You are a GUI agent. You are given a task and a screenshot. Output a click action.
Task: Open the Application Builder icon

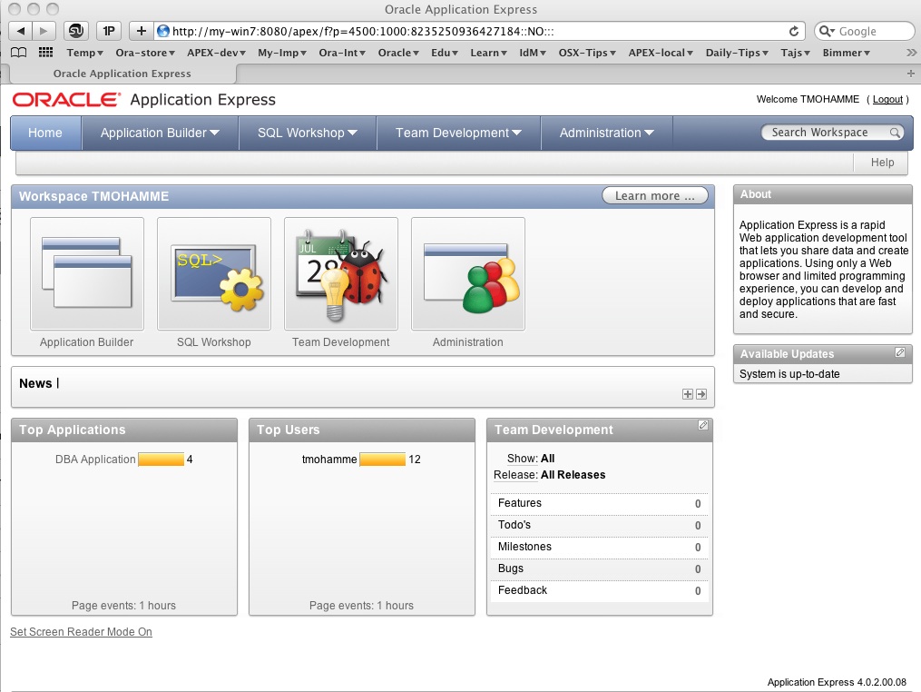click(87, 274)
